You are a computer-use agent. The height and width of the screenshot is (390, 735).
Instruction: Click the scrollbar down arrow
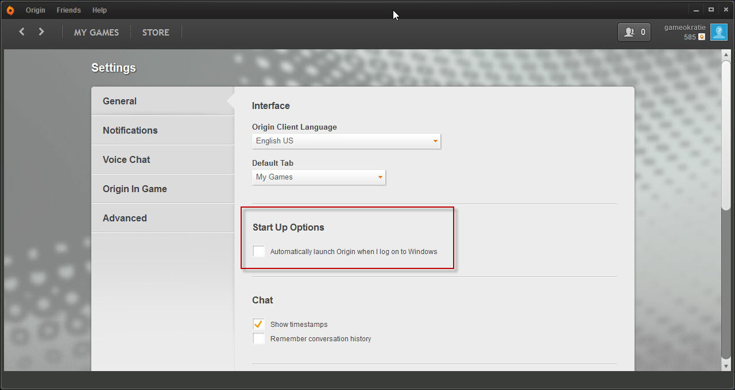(726, 365)
